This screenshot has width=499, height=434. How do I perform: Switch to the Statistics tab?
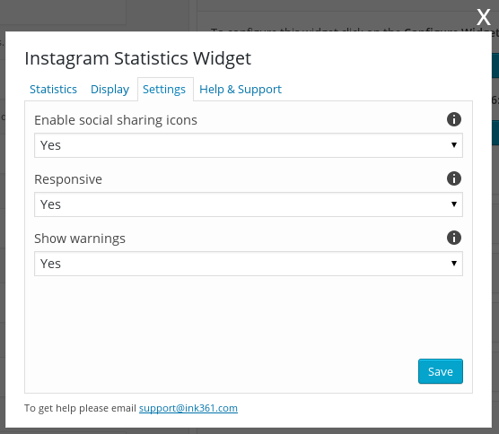tap(53, 90)
